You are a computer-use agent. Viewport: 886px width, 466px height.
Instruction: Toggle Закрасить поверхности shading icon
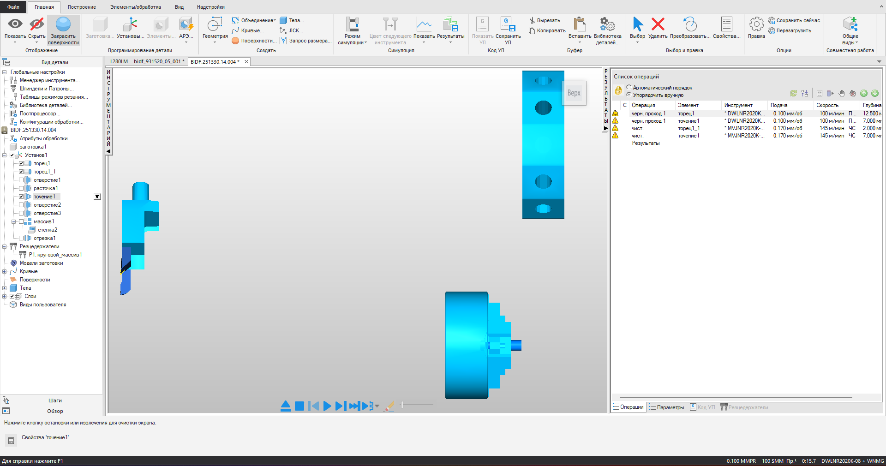63,24
